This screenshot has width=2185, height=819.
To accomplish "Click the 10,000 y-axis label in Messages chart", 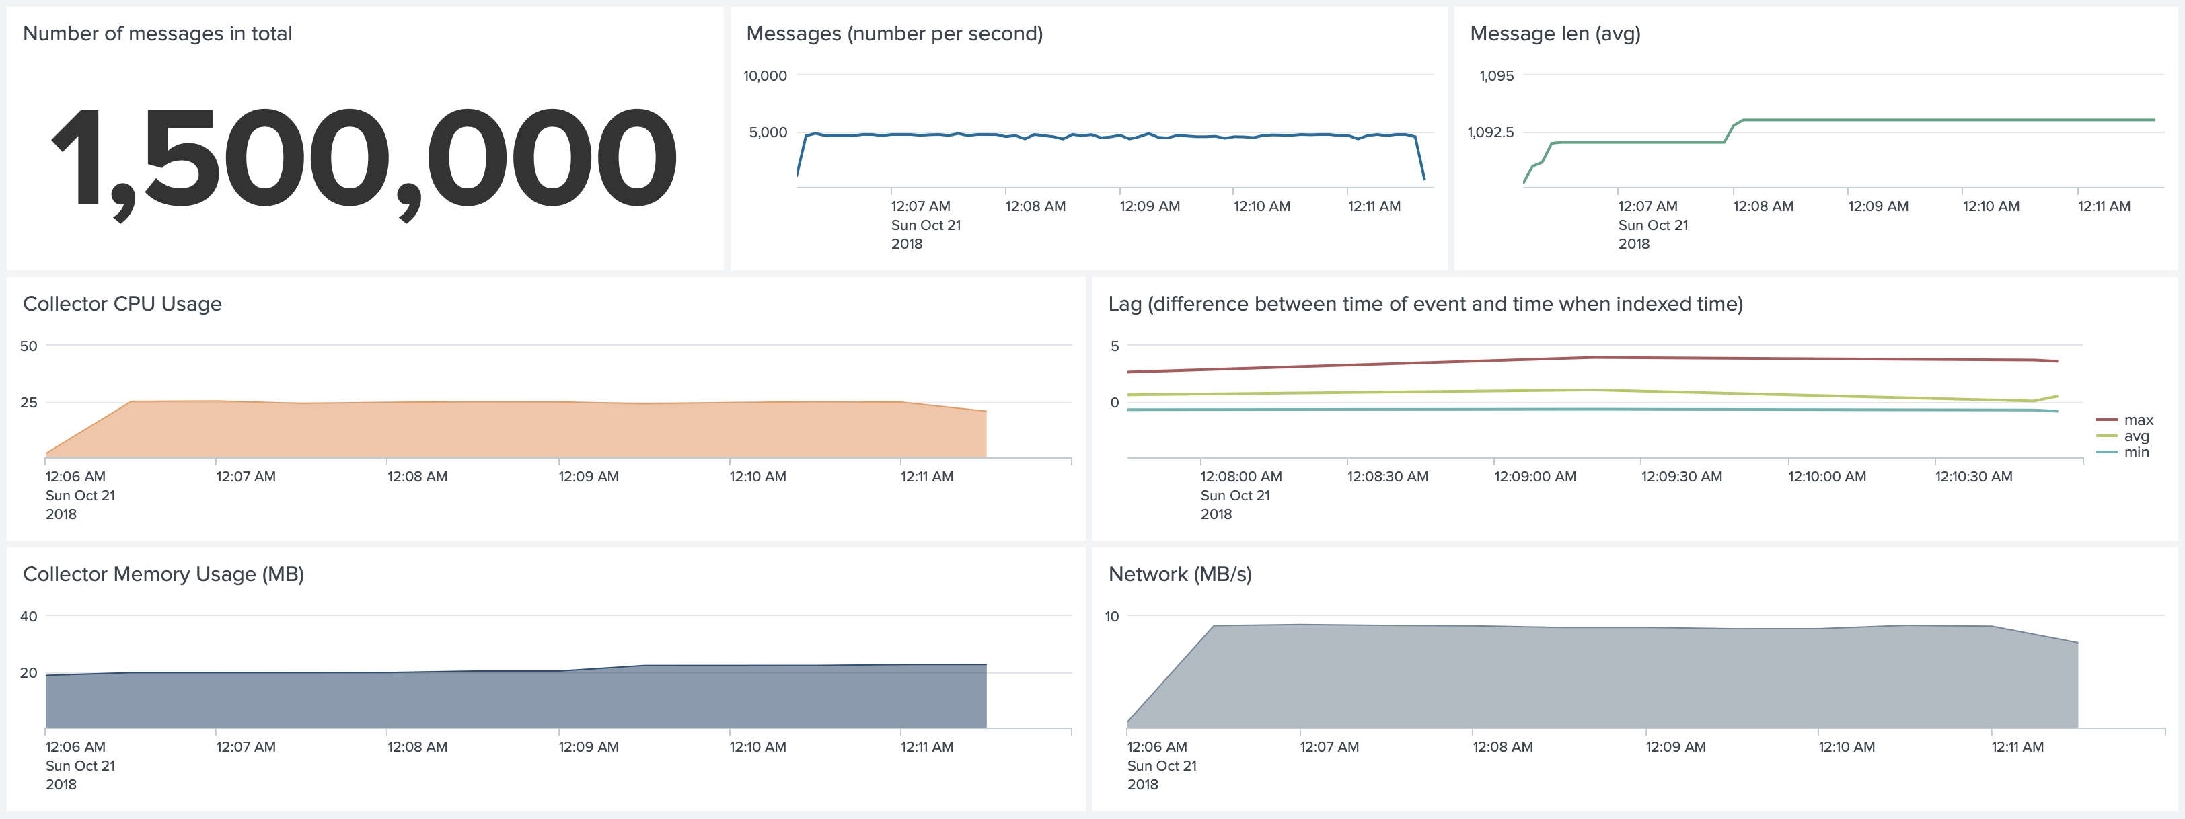I will (x=765, y=75).
